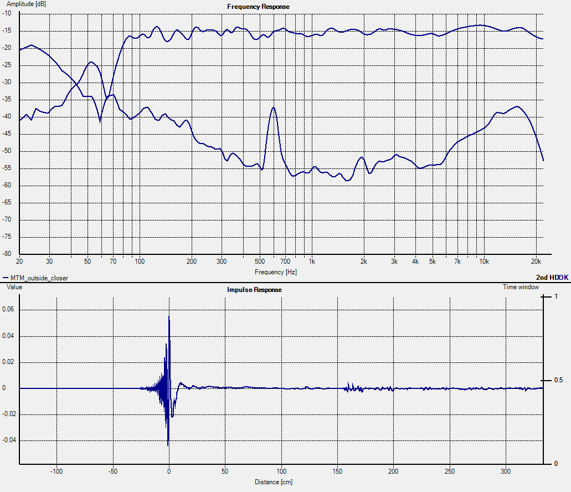The image size is (571, 492).
Task: Click the -60 amplitude tick label
Action: [x=7, y=185]
